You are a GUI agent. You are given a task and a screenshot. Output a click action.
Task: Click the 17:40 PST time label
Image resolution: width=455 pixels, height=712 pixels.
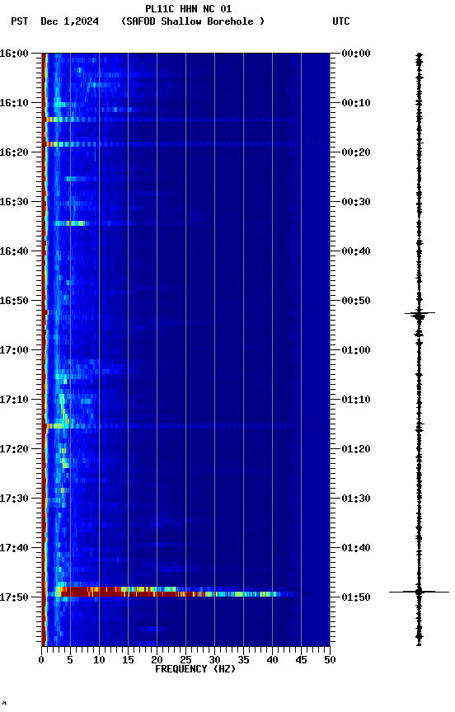14,548
